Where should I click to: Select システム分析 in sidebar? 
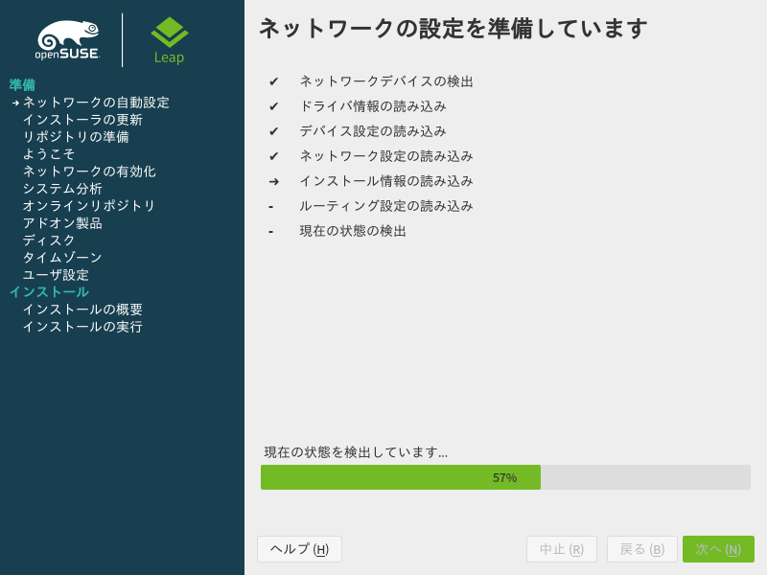[x=62, y=189]
